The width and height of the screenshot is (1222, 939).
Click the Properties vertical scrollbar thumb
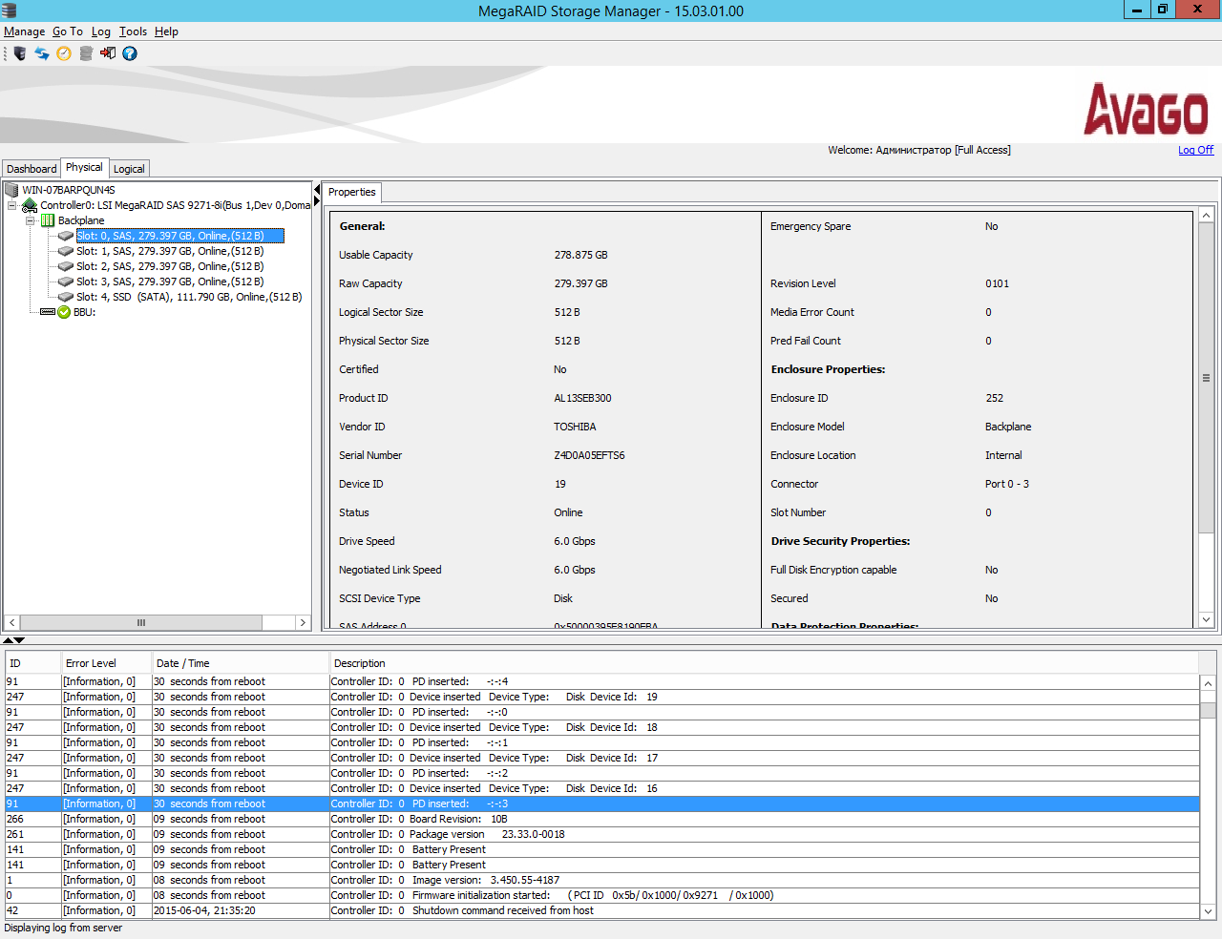coord(1207,379)
